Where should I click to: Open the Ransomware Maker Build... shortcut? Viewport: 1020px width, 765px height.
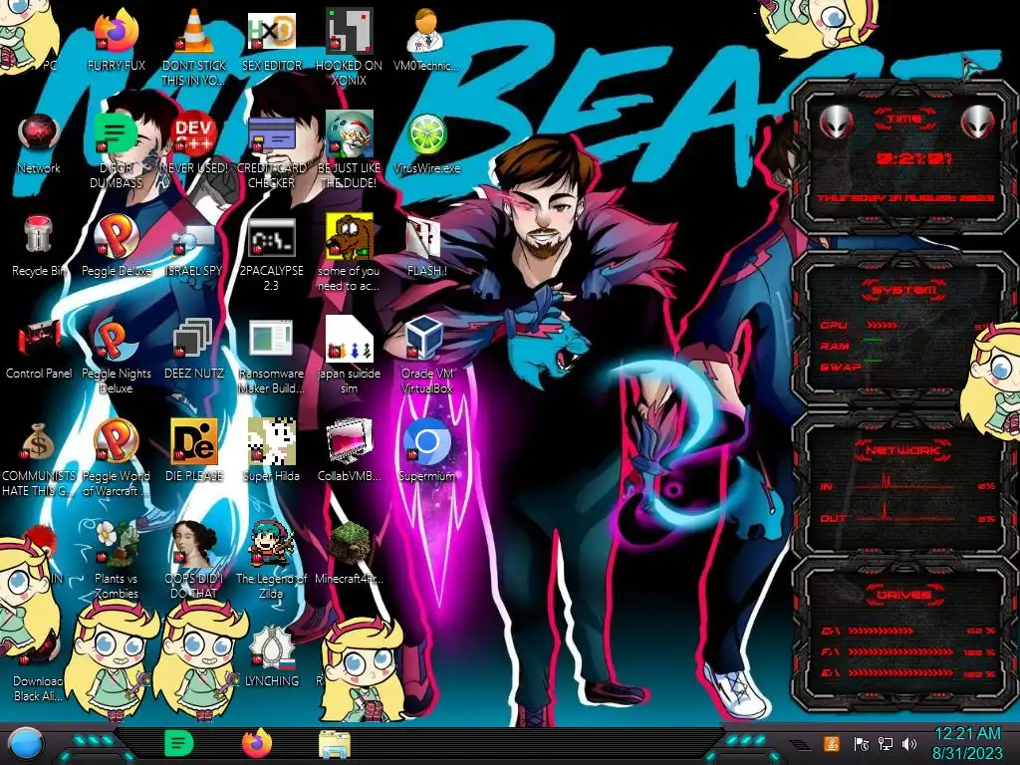coord(271,340)
